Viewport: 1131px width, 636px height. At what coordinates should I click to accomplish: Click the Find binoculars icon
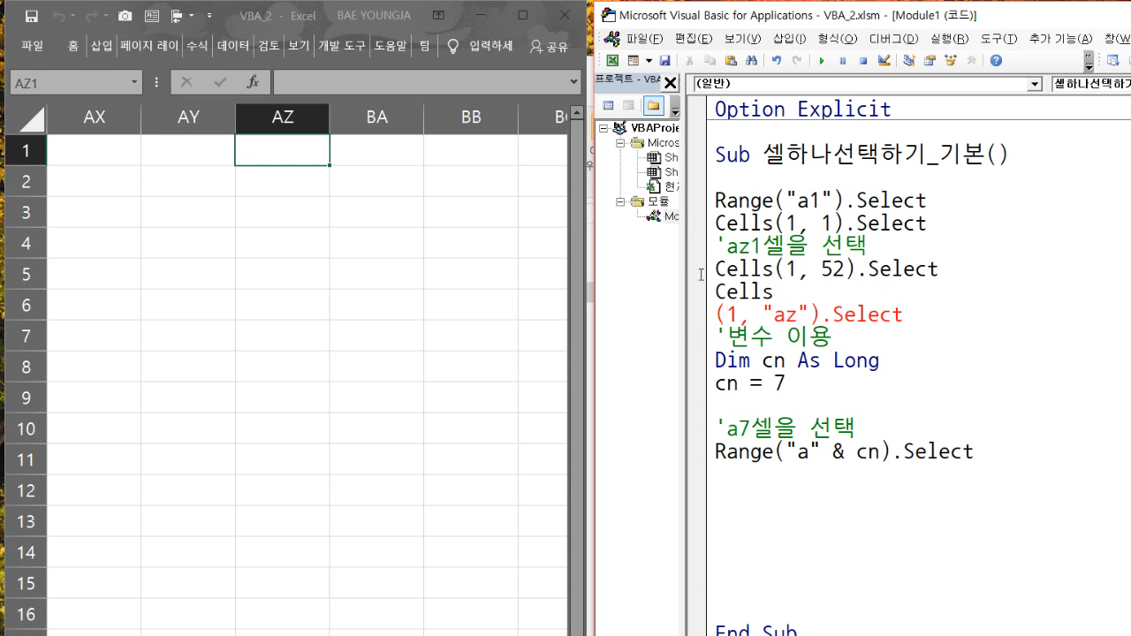[752, 61]
